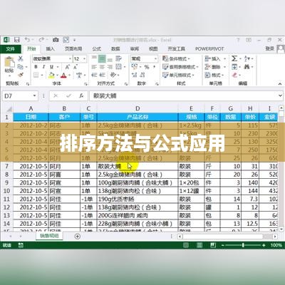Apply comma style
The image size is (285, 285).
coord(155,67)
